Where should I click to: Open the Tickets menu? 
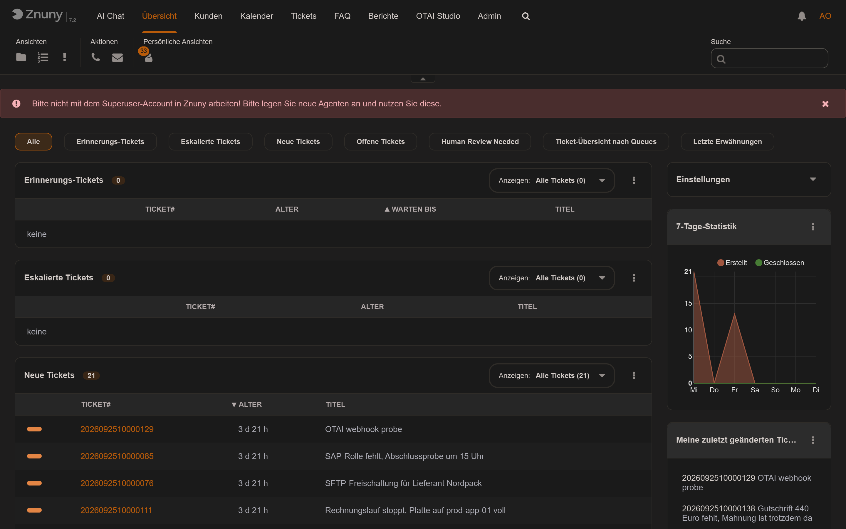(303, 16)
